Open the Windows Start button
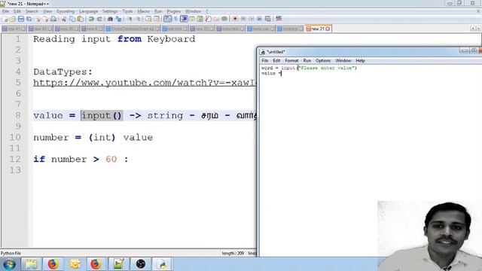 click(x=9, y=264)
